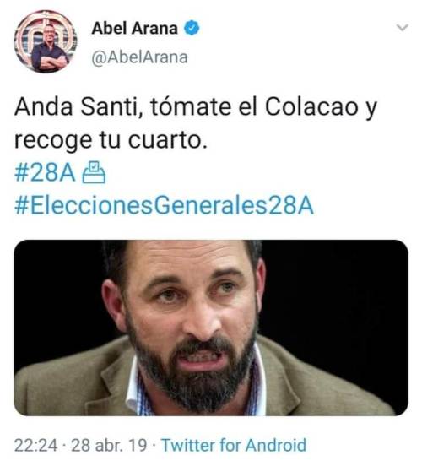
Task: Open the @AbelArana handle
Action: [x=139, y=57]
